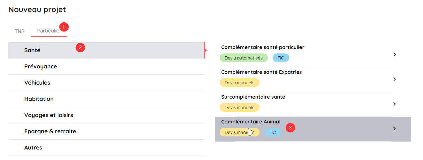The image size is (423, 160).
Task: Select Prévoyance in the category list
Action: (x=41, y=66)
